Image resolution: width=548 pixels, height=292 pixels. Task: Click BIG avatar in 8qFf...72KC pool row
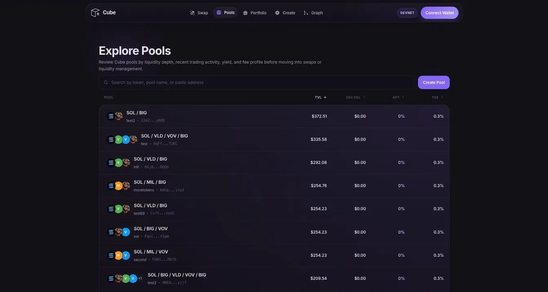pyautogui.click(x=133, y=140)
